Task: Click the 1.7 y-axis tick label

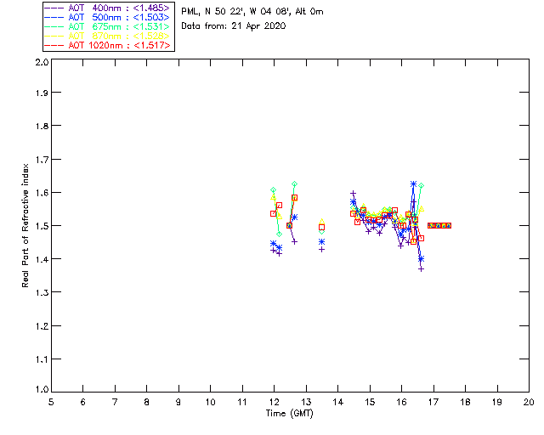Action: click(x=42, y=160)
